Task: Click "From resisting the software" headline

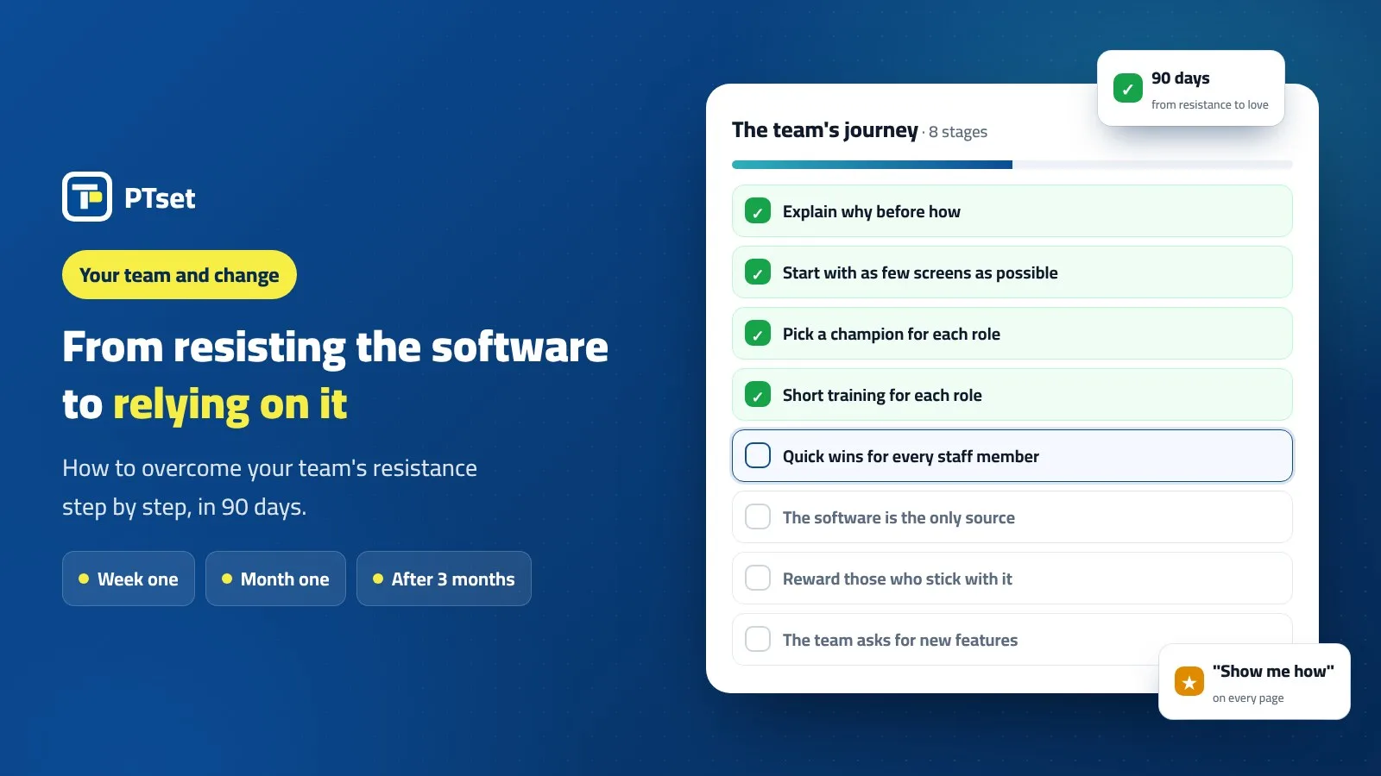Action: click(335, 347)
